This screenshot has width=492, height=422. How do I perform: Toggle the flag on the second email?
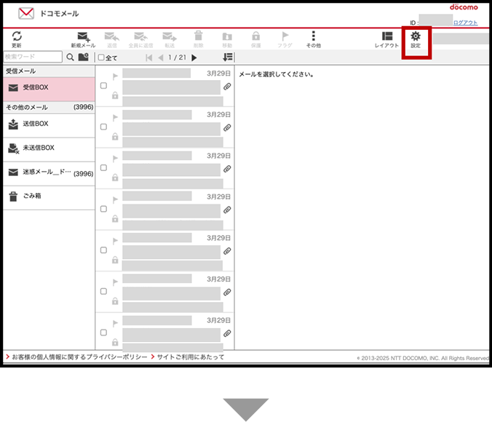coord(115,118)
